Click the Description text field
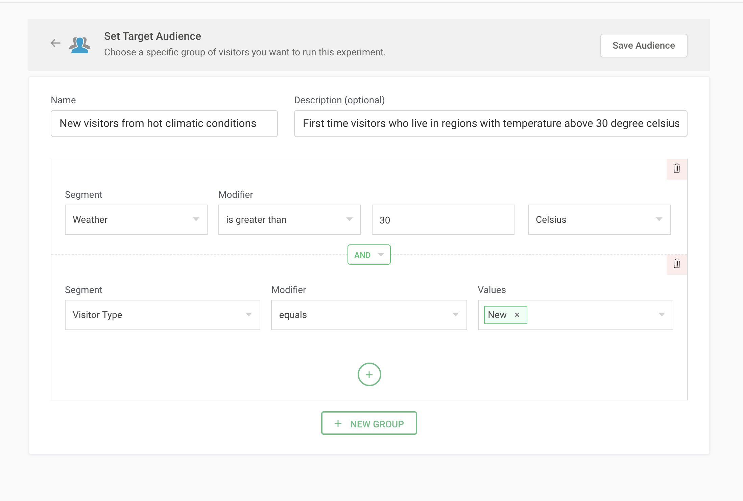The height and width of the screenshot is (501, 743). coord(490,124)
